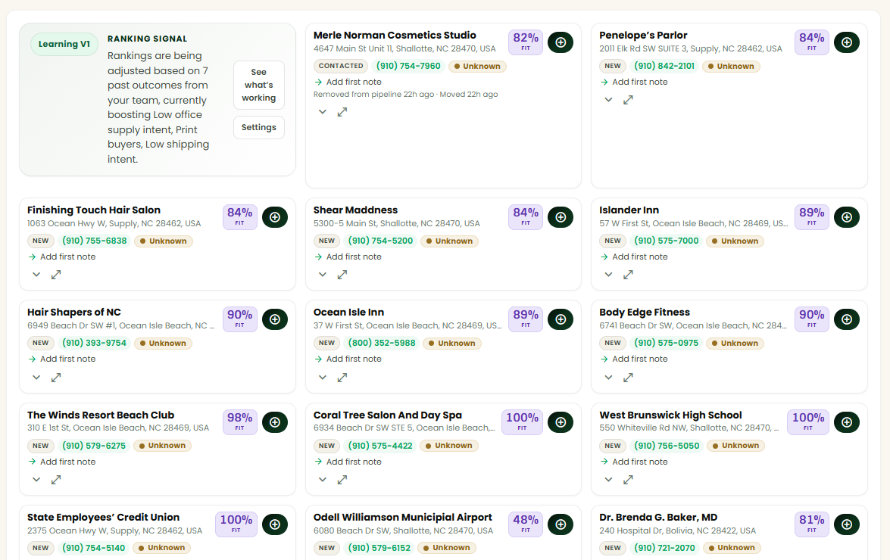This screenshot has height=560, width=890.
Task: Click the expand-arrows icon on Islander Inn
Action: coord(629,275)
